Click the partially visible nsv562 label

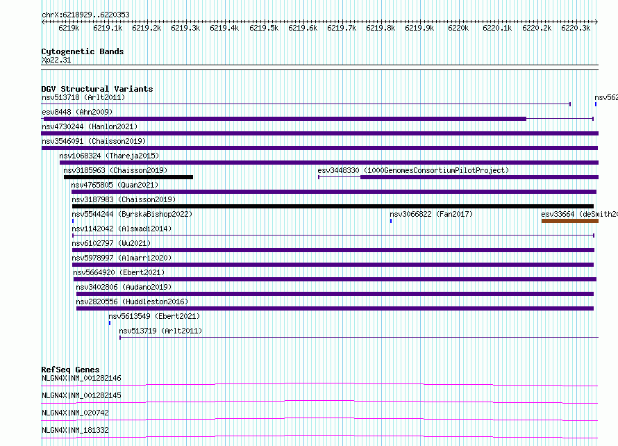(x=606, y=97)
